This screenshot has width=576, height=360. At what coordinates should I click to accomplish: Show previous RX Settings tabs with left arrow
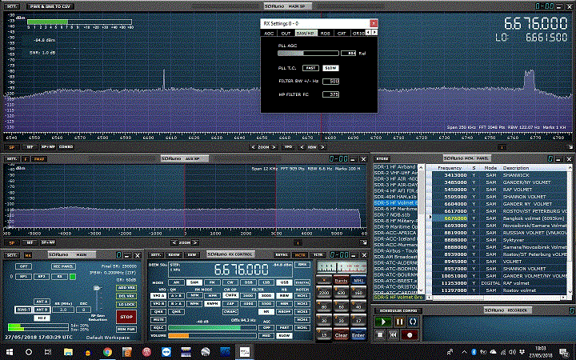tap(369, 33)
